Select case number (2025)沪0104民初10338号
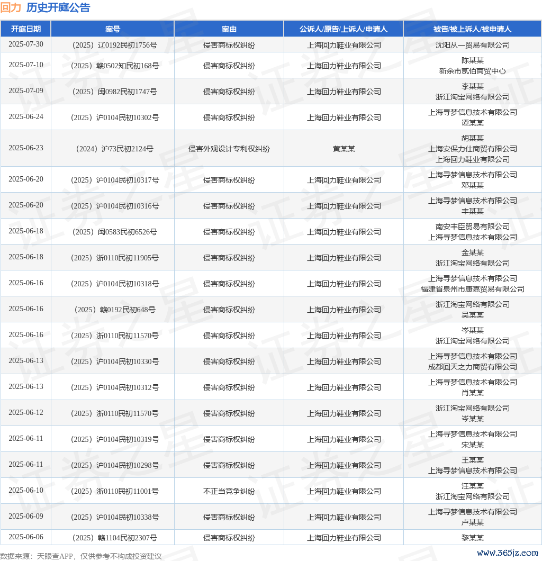The image size is (542, 561). (x=114, y=518)
